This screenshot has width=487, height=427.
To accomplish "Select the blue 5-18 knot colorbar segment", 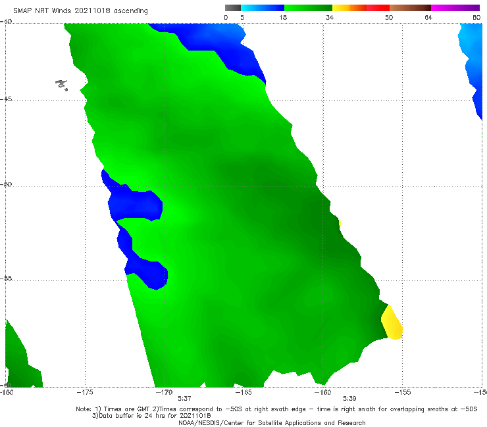I will [x=263, y=8].
